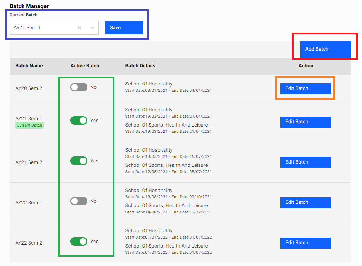The height and width of the screenshot is (266, 362).
Task: Click the Add Batch button
Action: 325,49
